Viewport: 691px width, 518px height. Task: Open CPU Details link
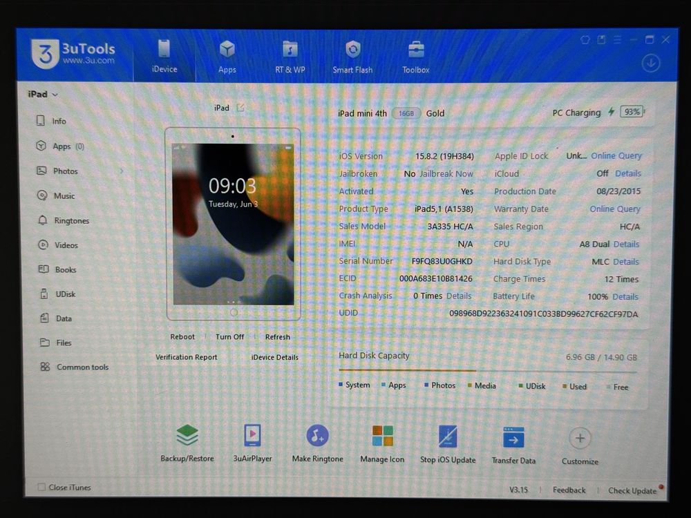click(626, 244)
